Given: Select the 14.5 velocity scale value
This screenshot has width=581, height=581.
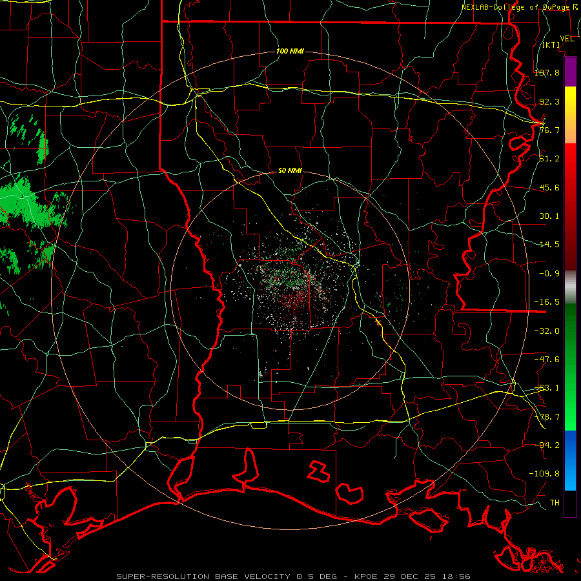Looking at the screenshot, I should [x=549, y=245].
